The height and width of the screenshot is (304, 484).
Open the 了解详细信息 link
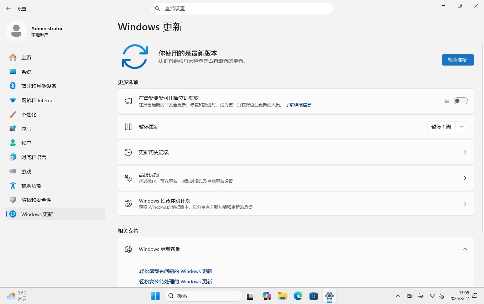coord(298,105)
